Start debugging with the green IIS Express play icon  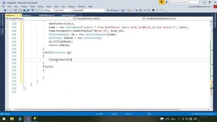tap(108, 11)
